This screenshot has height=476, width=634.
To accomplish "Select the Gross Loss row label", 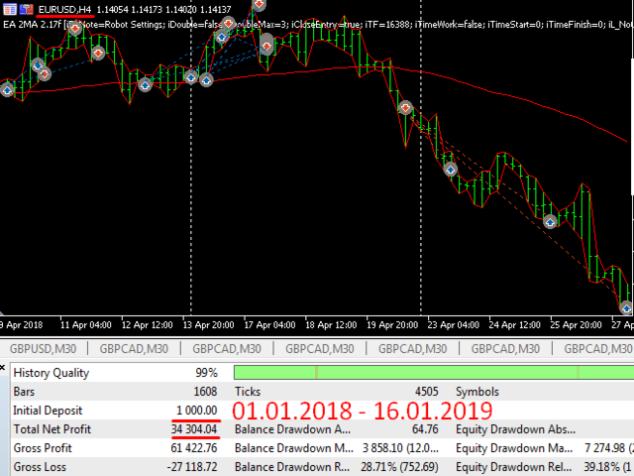I will (42, 466).
